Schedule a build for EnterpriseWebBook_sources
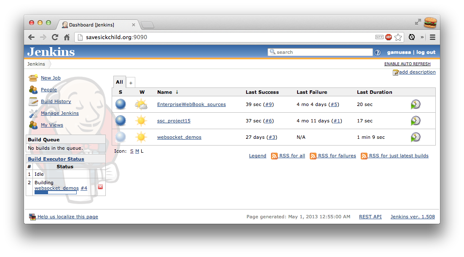 click(416, 104)
